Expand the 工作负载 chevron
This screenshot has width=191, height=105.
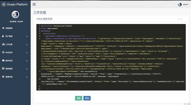(27, 45)
